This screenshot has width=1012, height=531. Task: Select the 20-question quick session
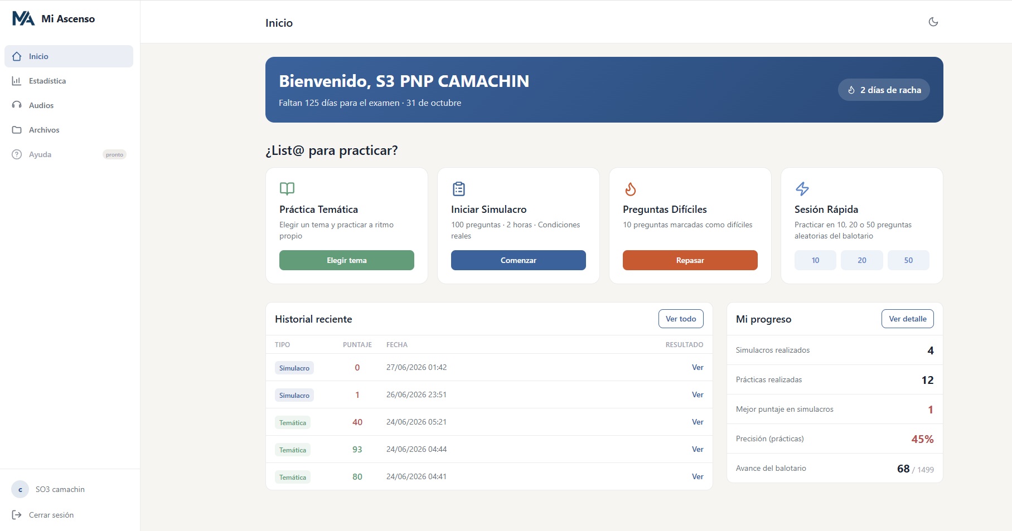tap(862, 260)
